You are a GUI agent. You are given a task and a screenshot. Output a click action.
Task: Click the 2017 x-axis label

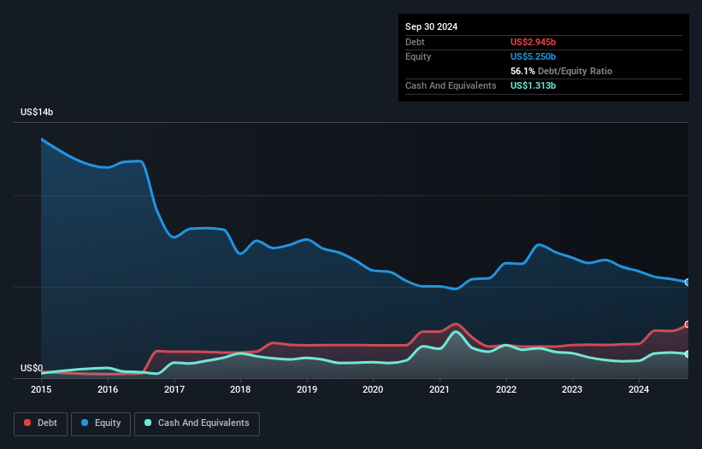pos(174,389)
